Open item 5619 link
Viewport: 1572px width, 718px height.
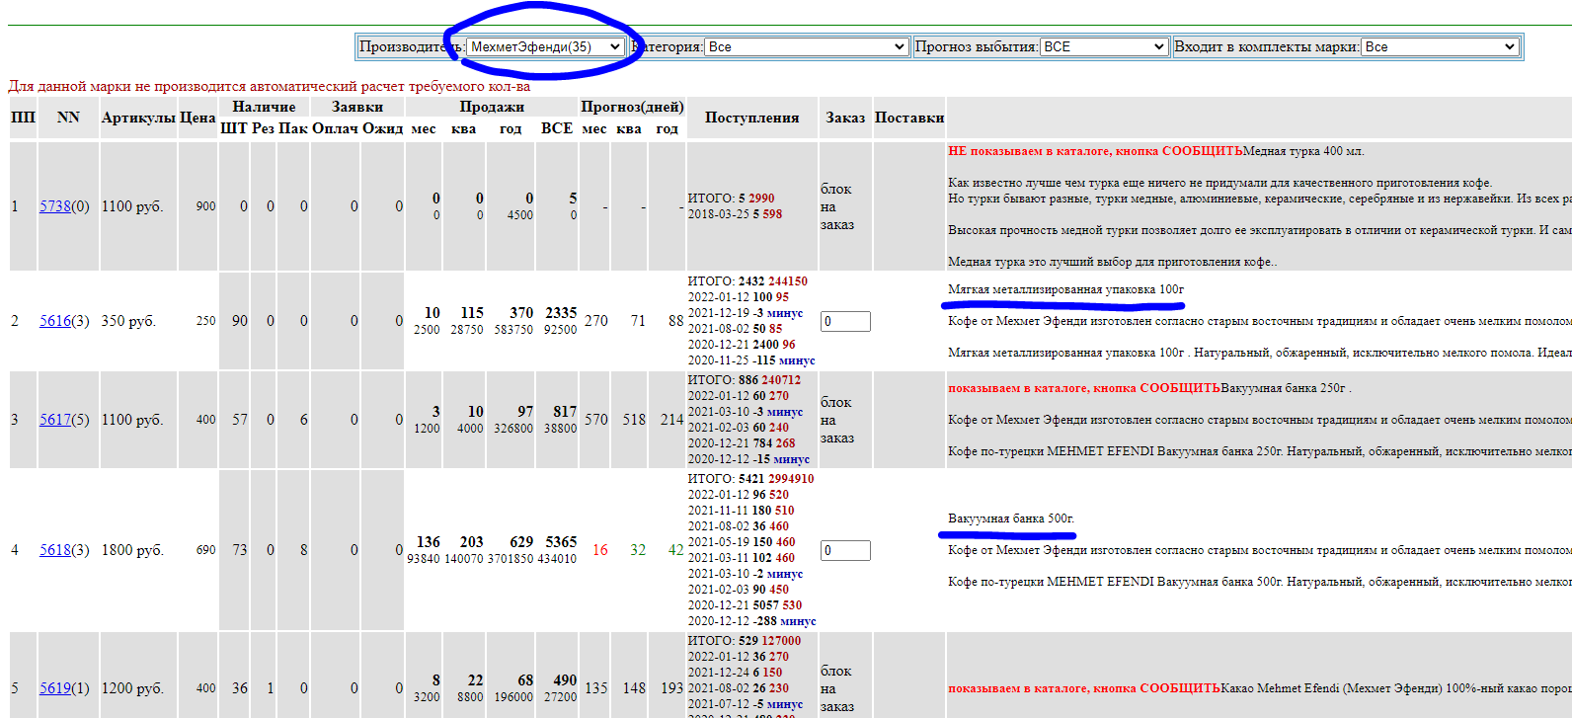click(55, 688)
